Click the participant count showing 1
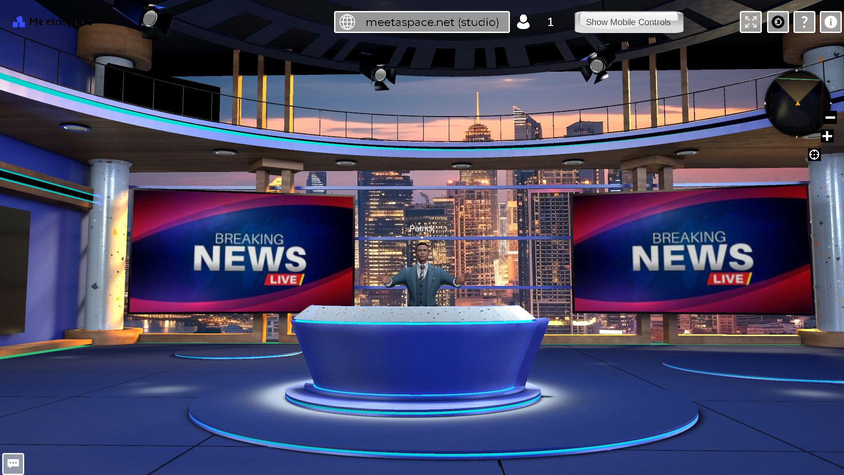This screenshot has height=475, width=844. [550, 22]
